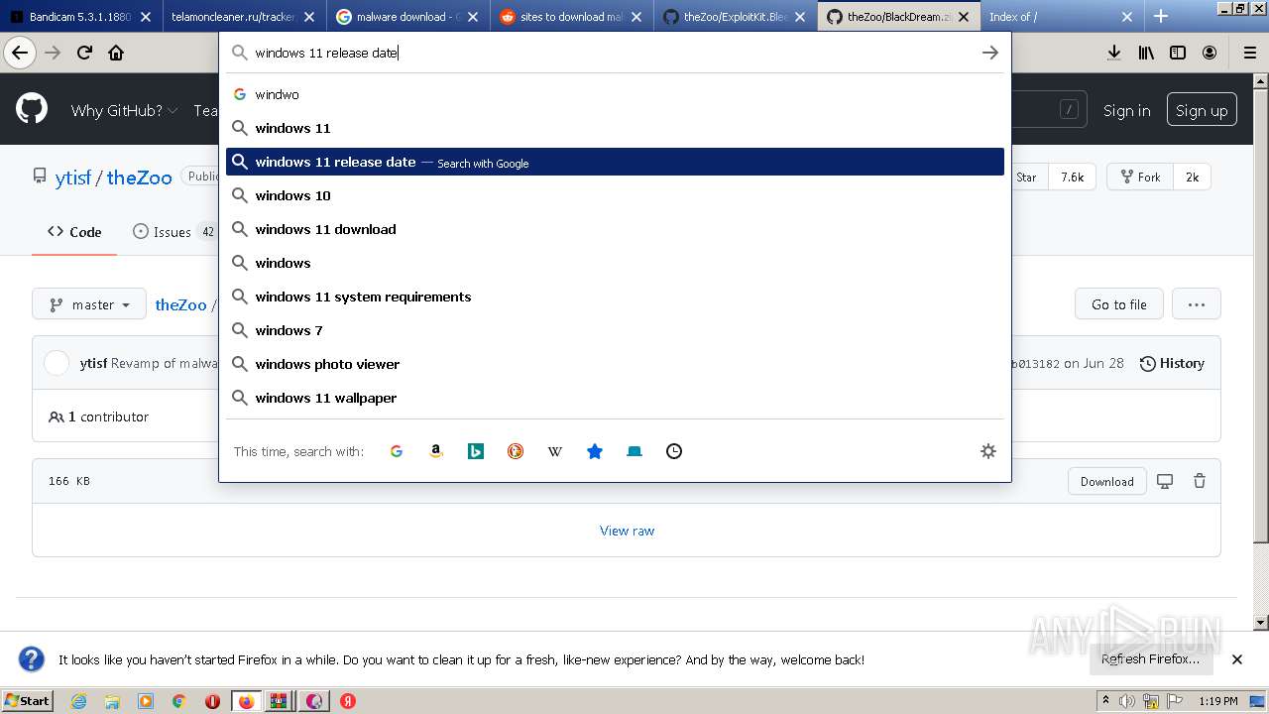Image resolution: width=1269 pixels, height=714 pixels.
Task: Search bookmarks using the star icon
Action: 595,451
